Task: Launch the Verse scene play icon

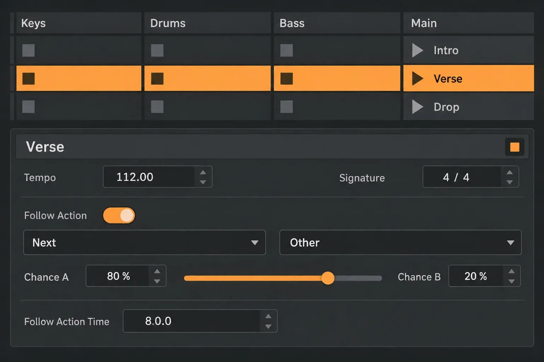Action: [418, 78]
